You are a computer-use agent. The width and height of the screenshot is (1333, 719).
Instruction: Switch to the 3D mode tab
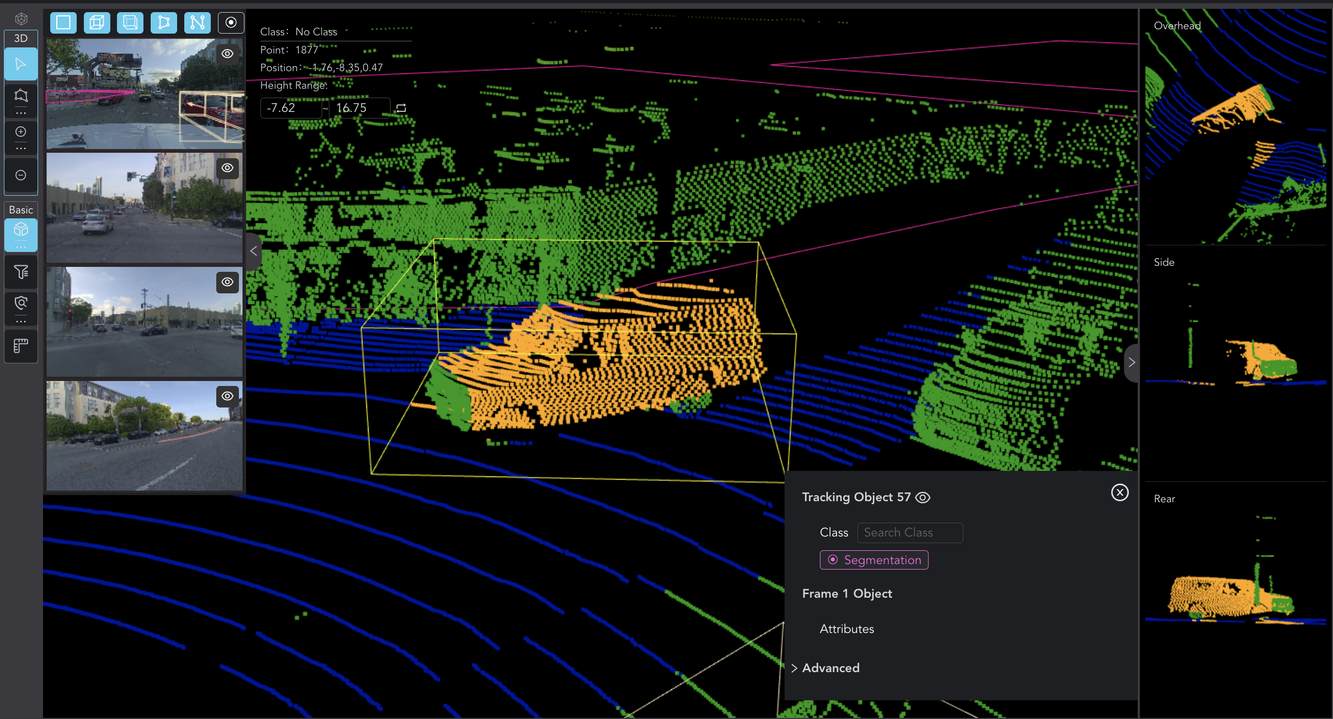pos(21,38)
